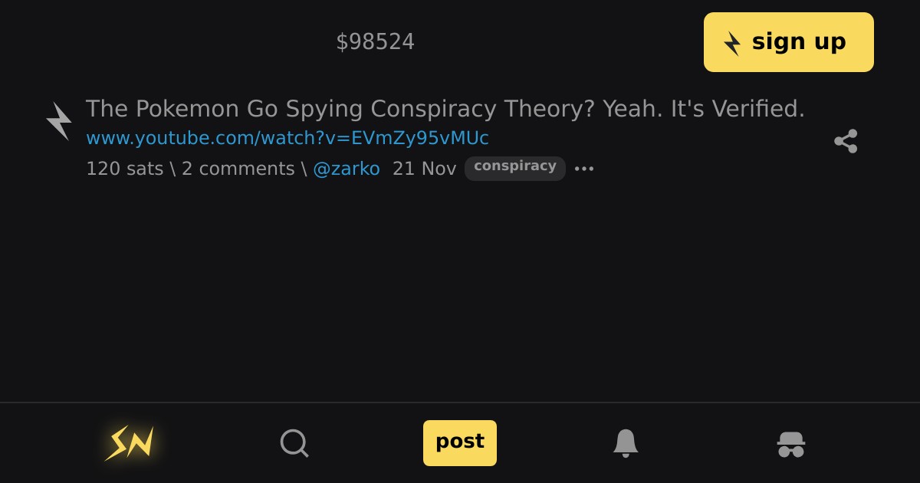View @zarko's profile

tap(347, 169)
